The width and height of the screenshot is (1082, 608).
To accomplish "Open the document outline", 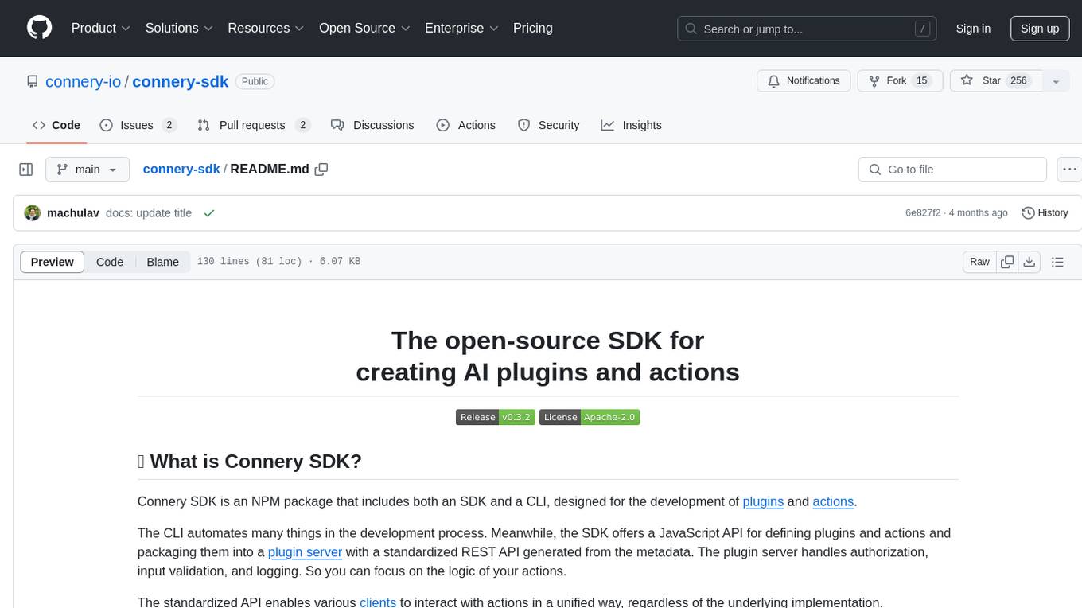I will pyautogui.click(x=1057, y=262).
